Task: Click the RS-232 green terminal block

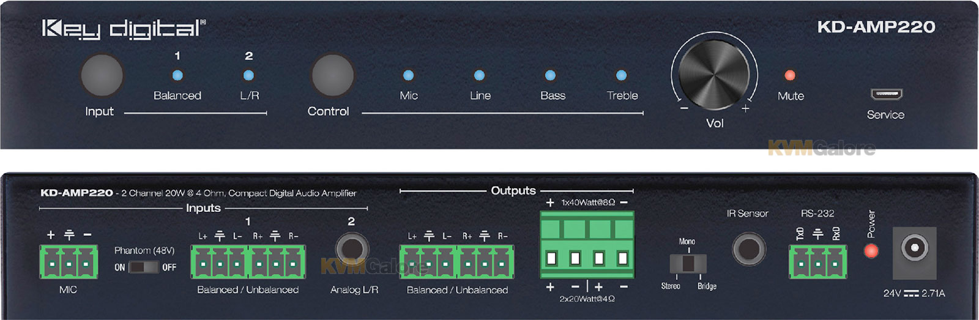Action: click(818, 262)
